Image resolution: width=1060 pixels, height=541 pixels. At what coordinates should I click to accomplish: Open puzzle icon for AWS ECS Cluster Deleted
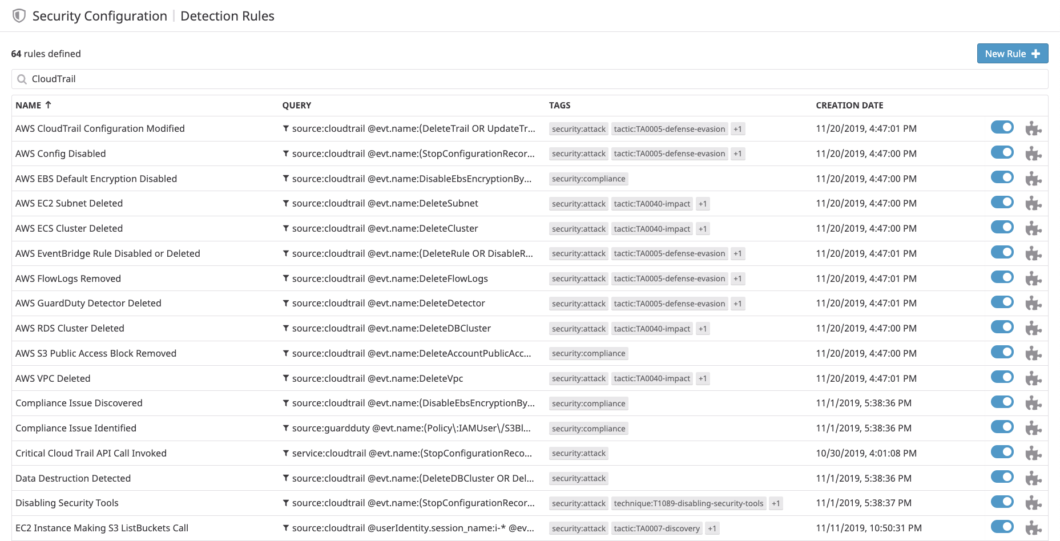(x=1033, y=228)
